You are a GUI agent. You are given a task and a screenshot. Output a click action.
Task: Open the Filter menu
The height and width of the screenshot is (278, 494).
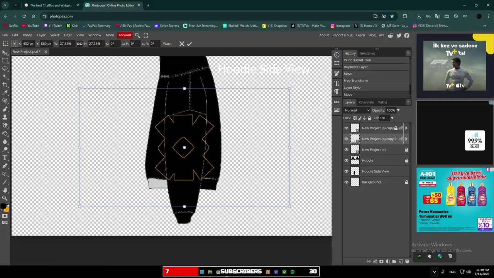point(68,35)
